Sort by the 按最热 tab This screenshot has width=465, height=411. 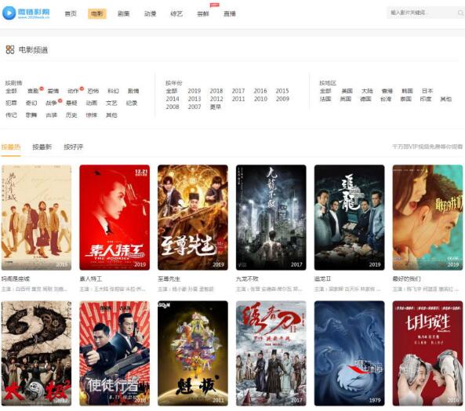(x=11, y=147)
